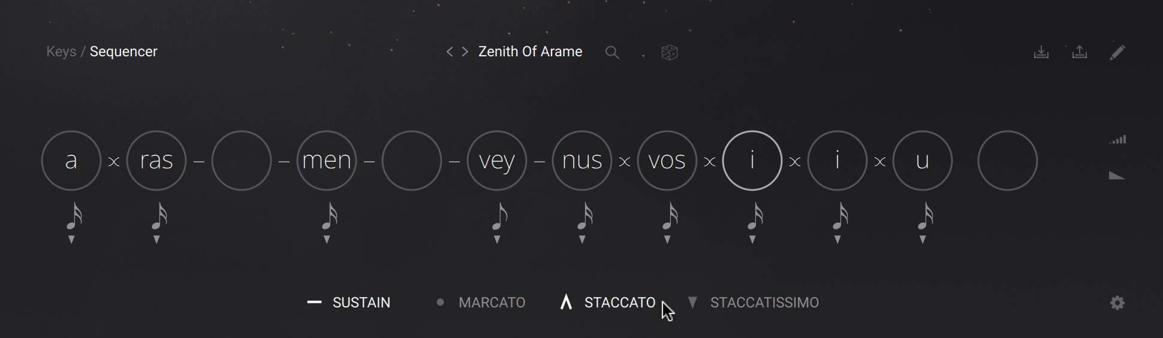Click the randomize dice icon
This screenshot has height=338, width=1163.
pos(669,53)
